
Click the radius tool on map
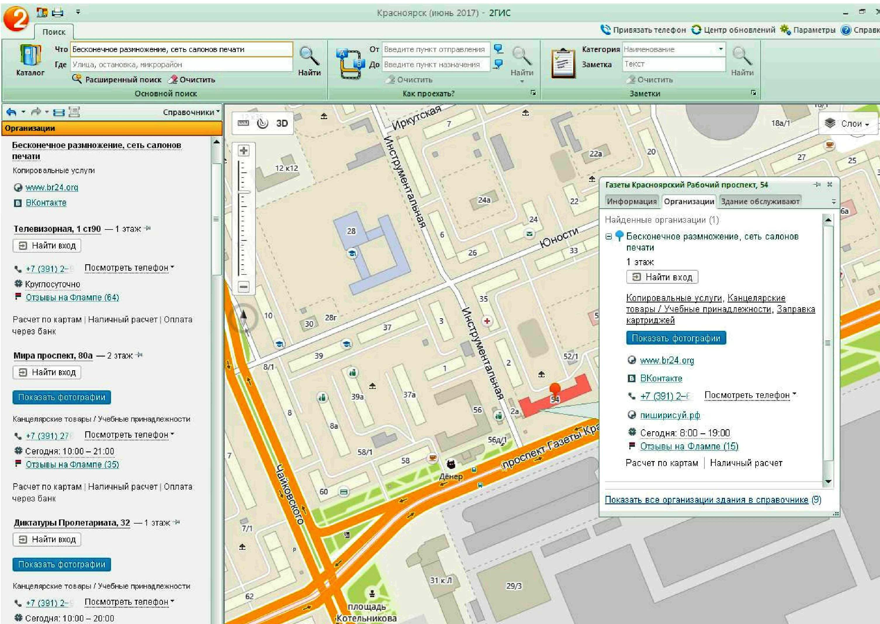[x=263, y=123]
